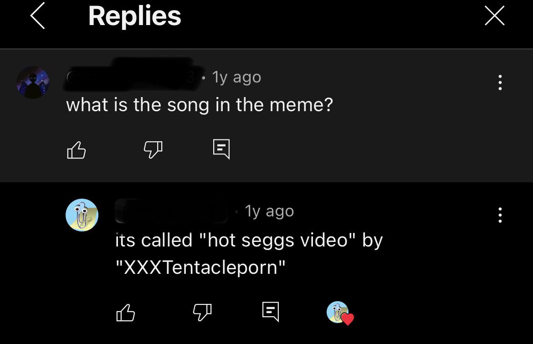
Task: Click the Replies header title
Action: [x=135, y=16]
